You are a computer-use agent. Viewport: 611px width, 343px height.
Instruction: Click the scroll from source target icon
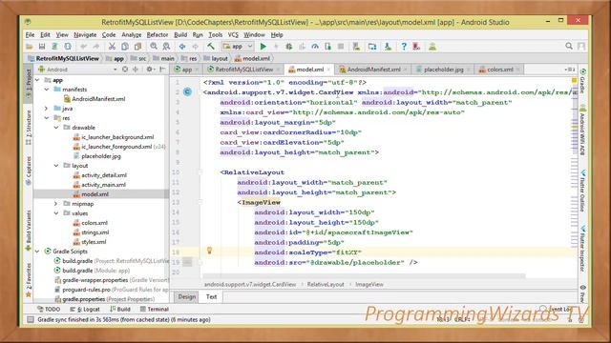click(x=125, y=70)
